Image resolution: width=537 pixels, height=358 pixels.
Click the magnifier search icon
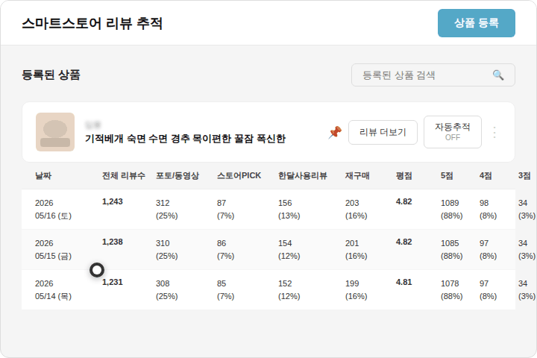click(x=498, y=75)
